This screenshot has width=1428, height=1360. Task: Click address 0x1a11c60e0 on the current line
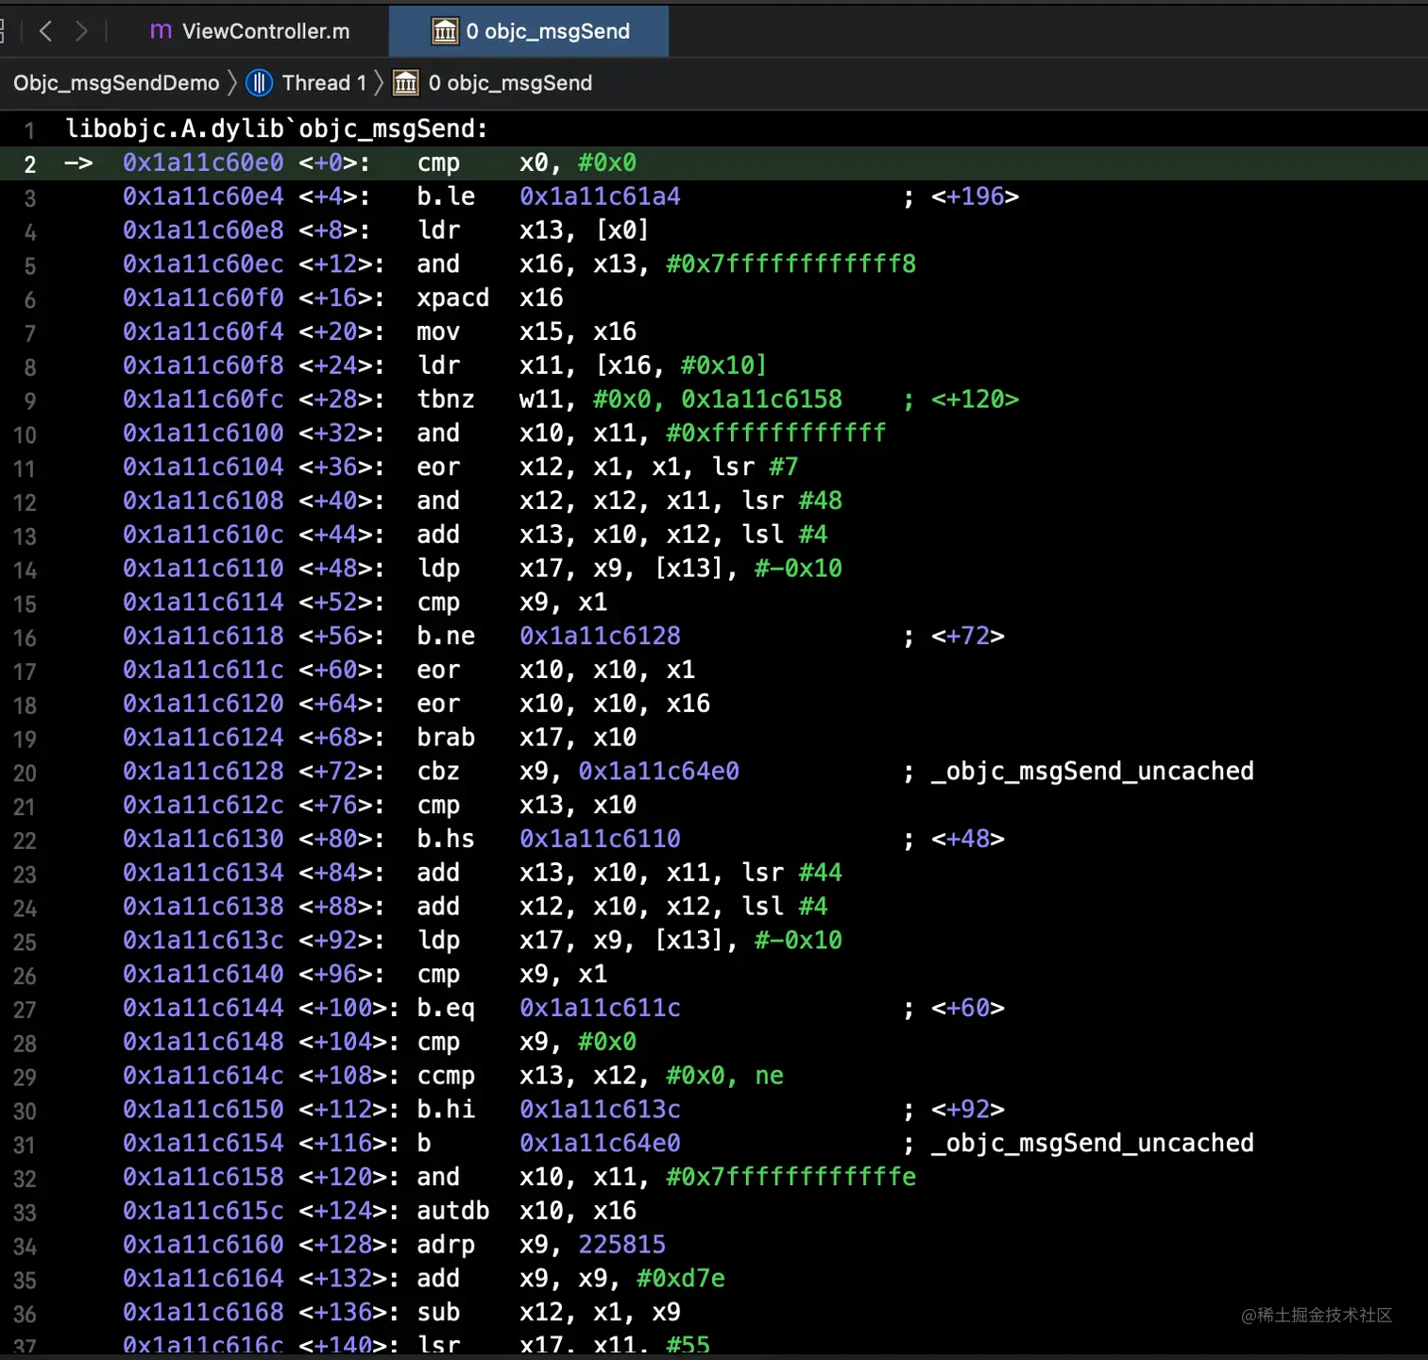203,162
